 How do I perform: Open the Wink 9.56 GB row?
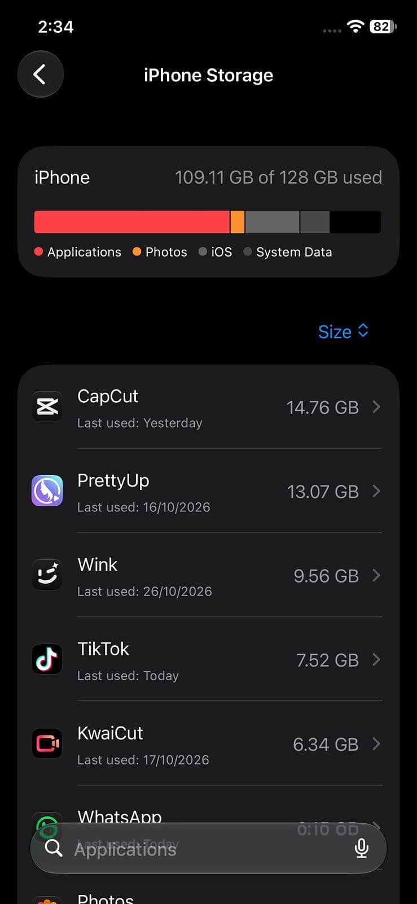click(208, 575)
